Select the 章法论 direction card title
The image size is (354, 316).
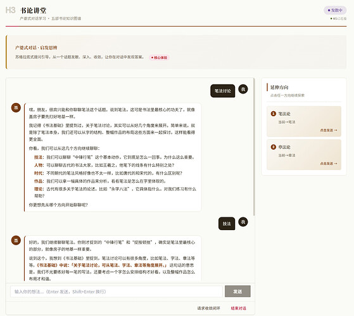(284, 147)
